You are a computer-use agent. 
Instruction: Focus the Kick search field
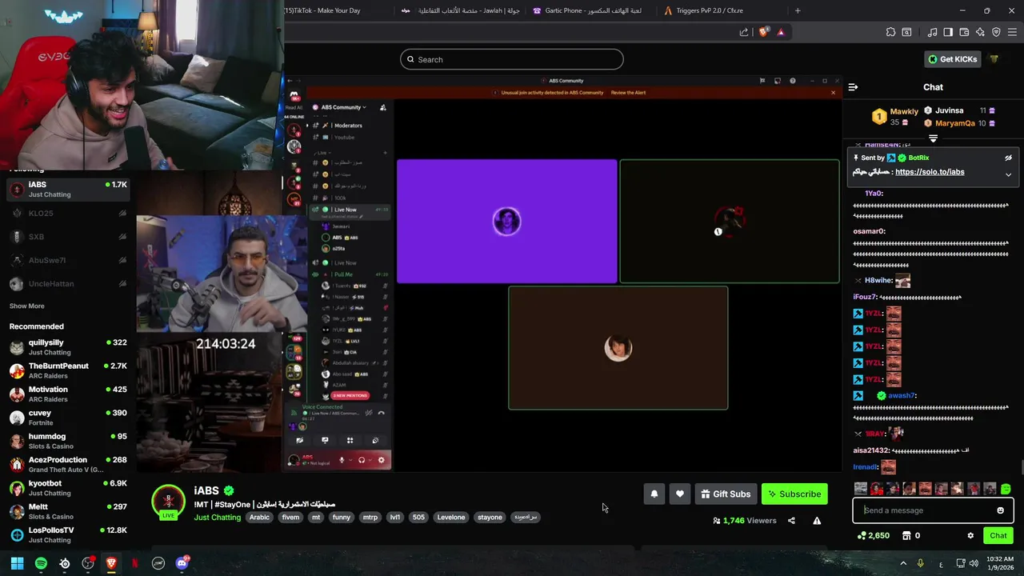pyautogui.click(x=512, y=59)
